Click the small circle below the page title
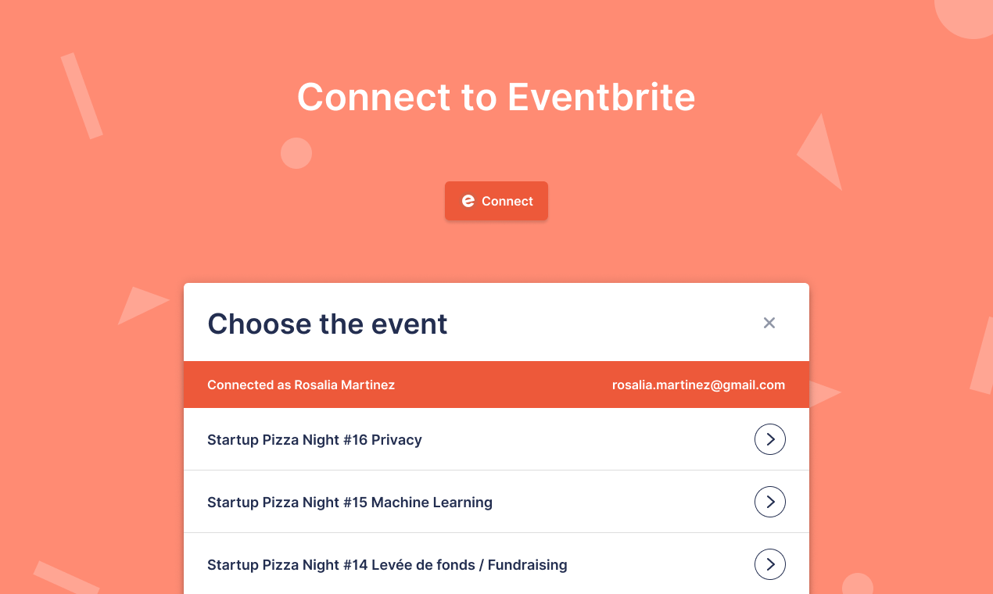993x594 pixels. [x=296, y=153]
